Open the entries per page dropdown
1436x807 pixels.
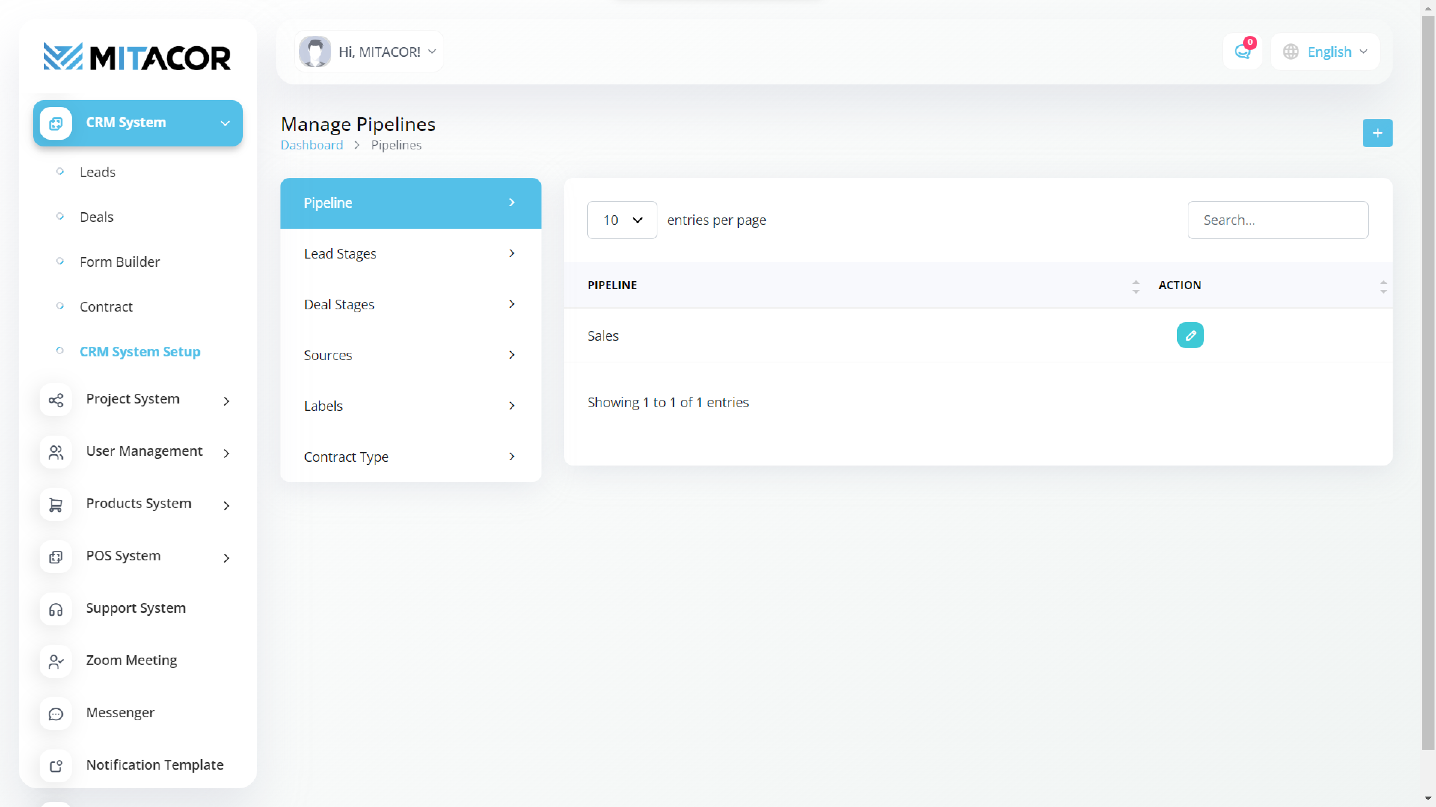[x=622, y=220]
